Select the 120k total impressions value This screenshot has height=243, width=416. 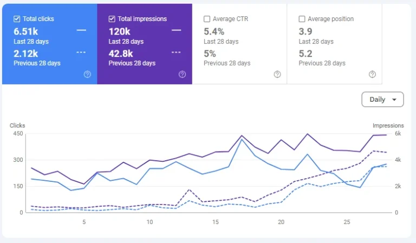coord(119,31)
